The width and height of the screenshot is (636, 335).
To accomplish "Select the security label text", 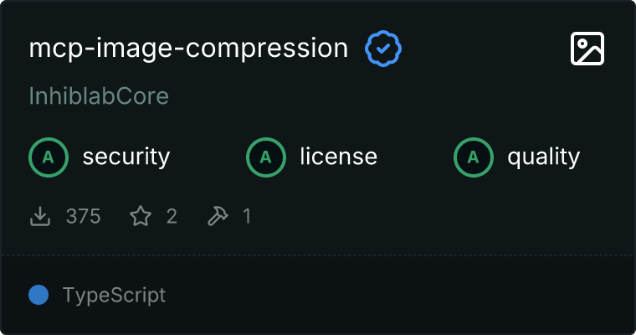I will click(126, 157).
